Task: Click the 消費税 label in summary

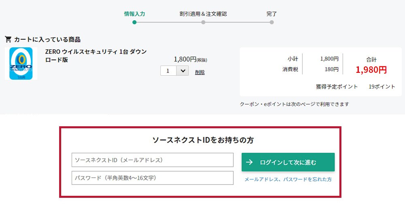Action: tap(290, 69)
